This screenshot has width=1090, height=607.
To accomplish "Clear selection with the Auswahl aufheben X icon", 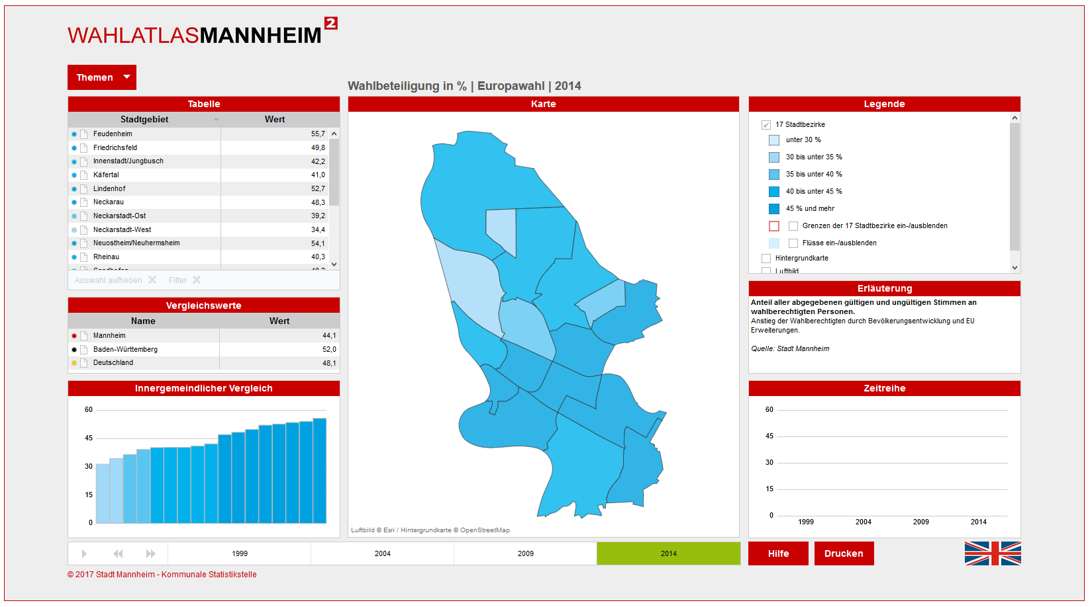I will (152, 280).
